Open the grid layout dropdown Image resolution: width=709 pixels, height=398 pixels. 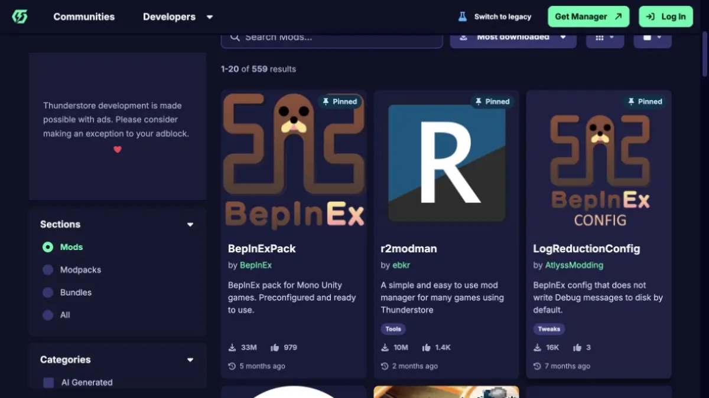[604, 40]
